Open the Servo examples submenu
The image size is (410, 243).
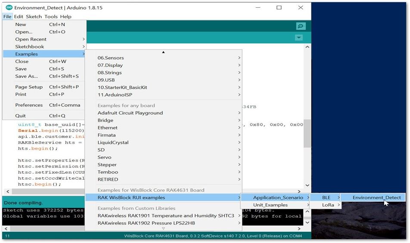tap(163, 157)
